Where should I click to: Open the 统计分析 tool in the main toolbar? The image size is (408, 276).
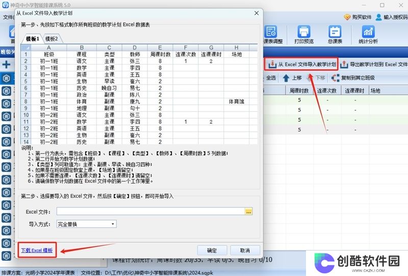coord(368,35)
